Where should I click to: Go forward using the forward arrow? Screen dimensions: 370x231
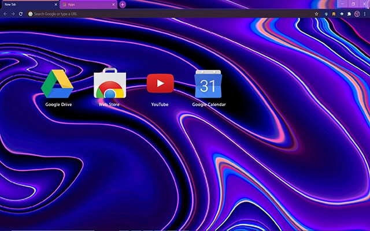pos(13,14)
